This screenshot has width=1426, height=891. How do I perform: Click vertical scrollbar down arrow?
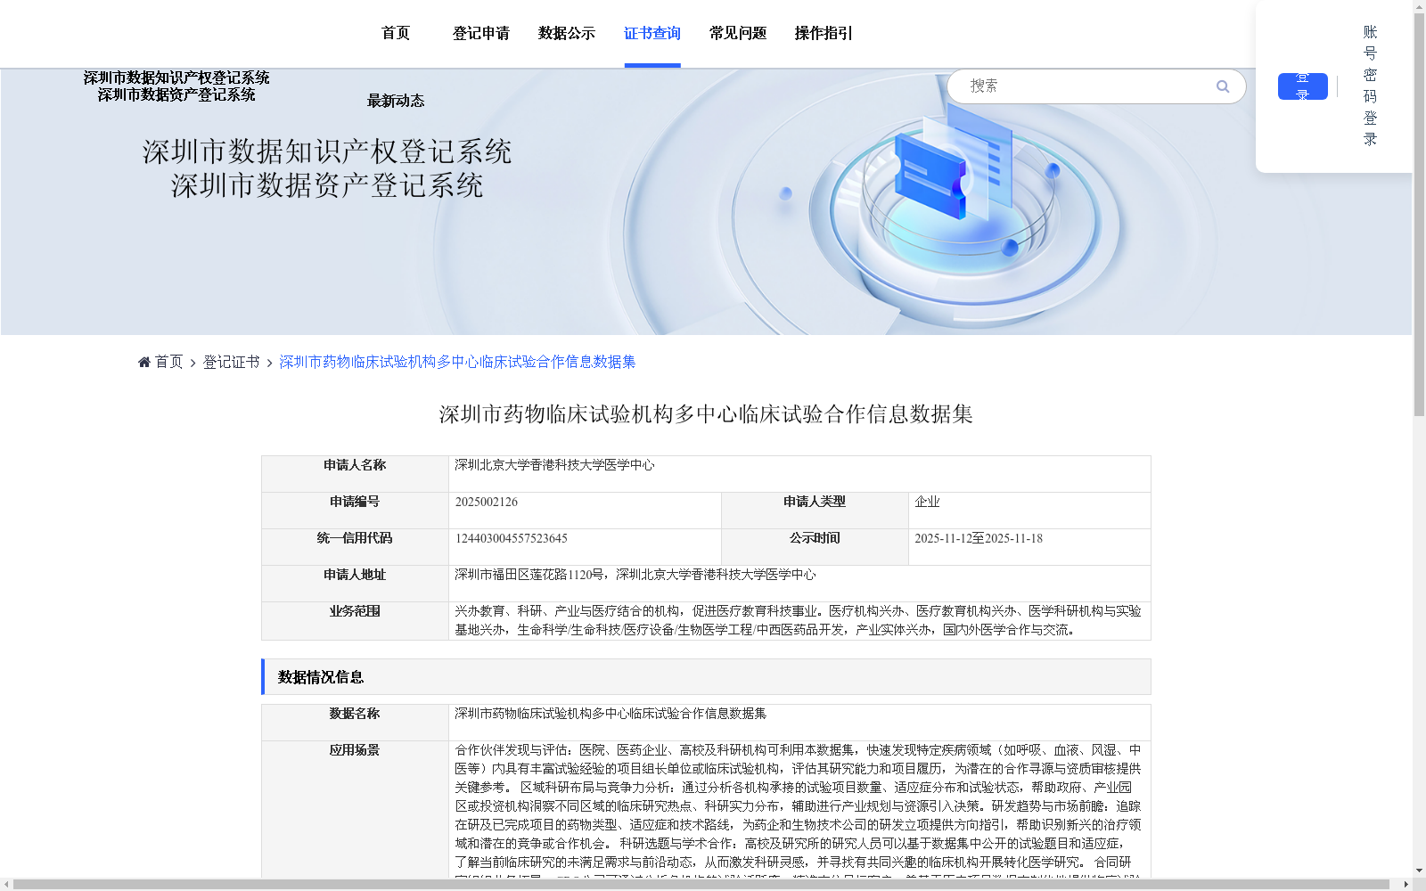(1419, 871)
